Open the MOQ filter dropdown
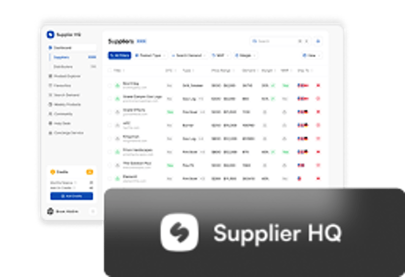The height and width of the screenshot is (277, 405). click(x=220, y=55)
